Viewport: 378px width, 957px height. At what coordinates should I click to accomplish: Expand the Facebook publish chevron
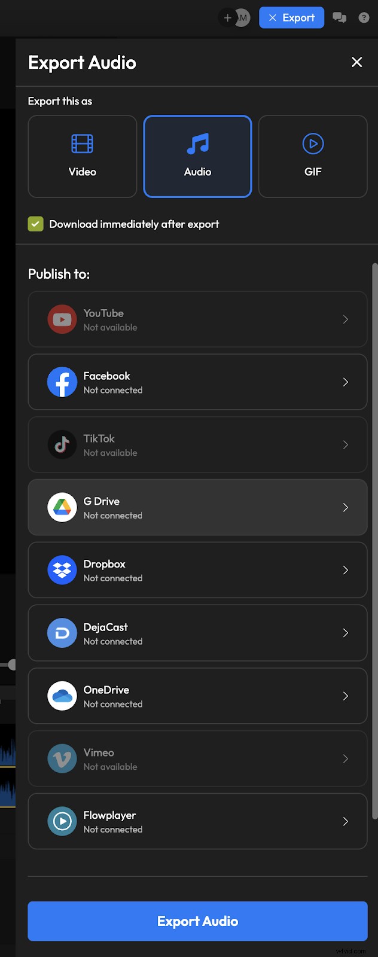pos(346,382)
